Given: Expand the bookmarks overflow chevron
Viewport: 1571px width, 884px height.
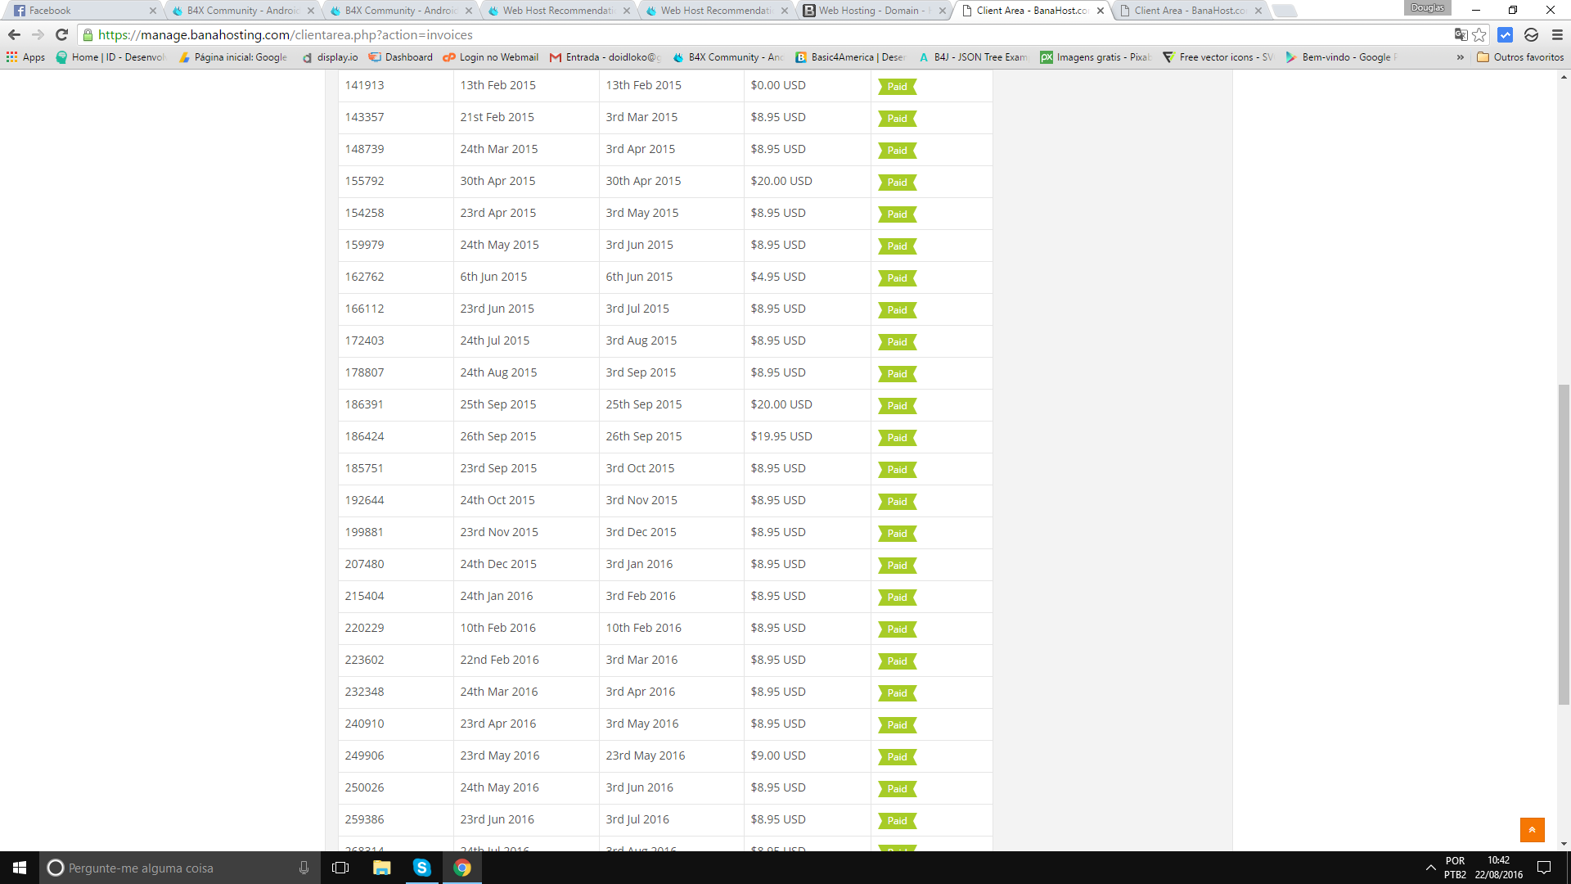Looking at the screenshot, I should [x=1461, y=57].
